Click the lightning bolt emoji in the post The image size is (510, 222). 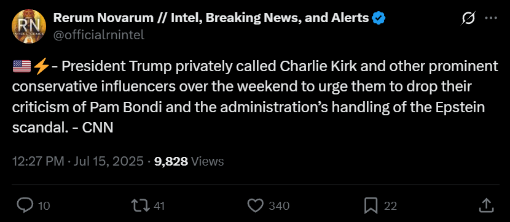[41, 66]
